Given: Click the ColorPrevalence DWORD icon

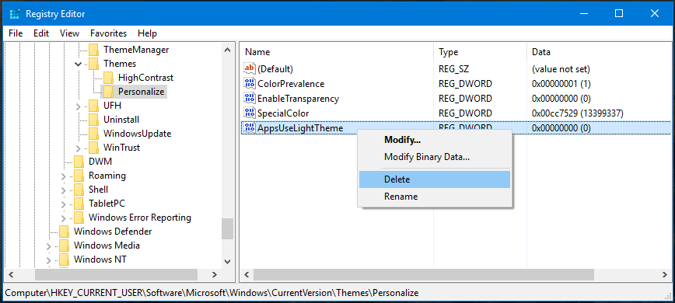Looking at the screenshot, I should point(250,83).
